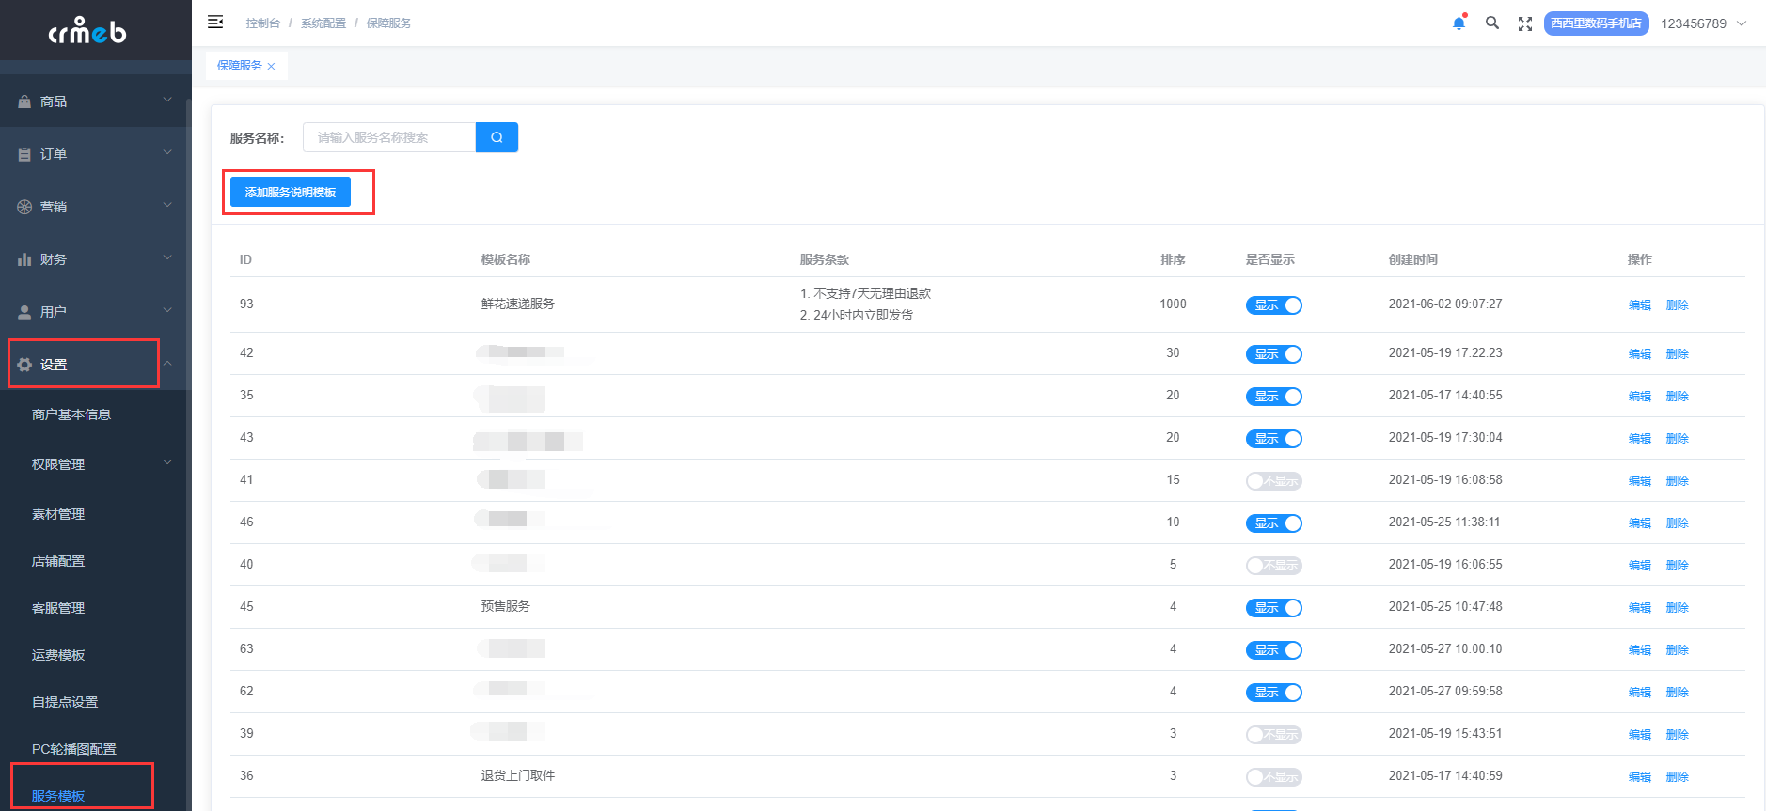This screenshot has width=1766, height=811.
Task: Expand the 订单 menu chevron
Action: pyautogui.click(x=167, y=152)
